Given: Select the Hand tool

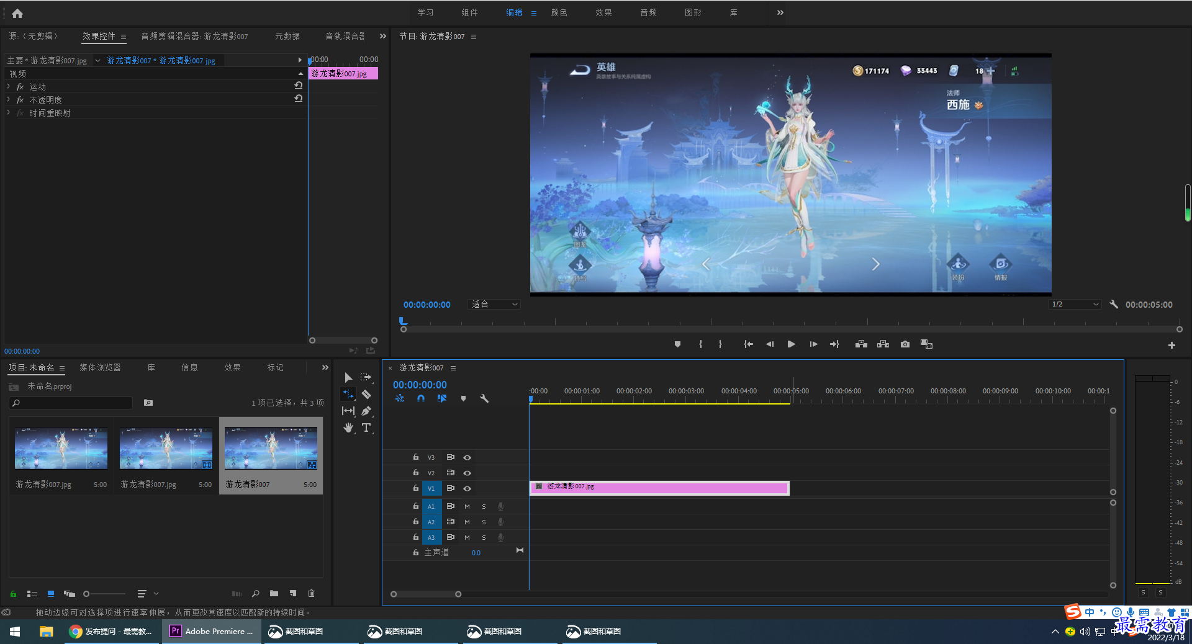Looking at the screenshot, I should tap(348, 427).
